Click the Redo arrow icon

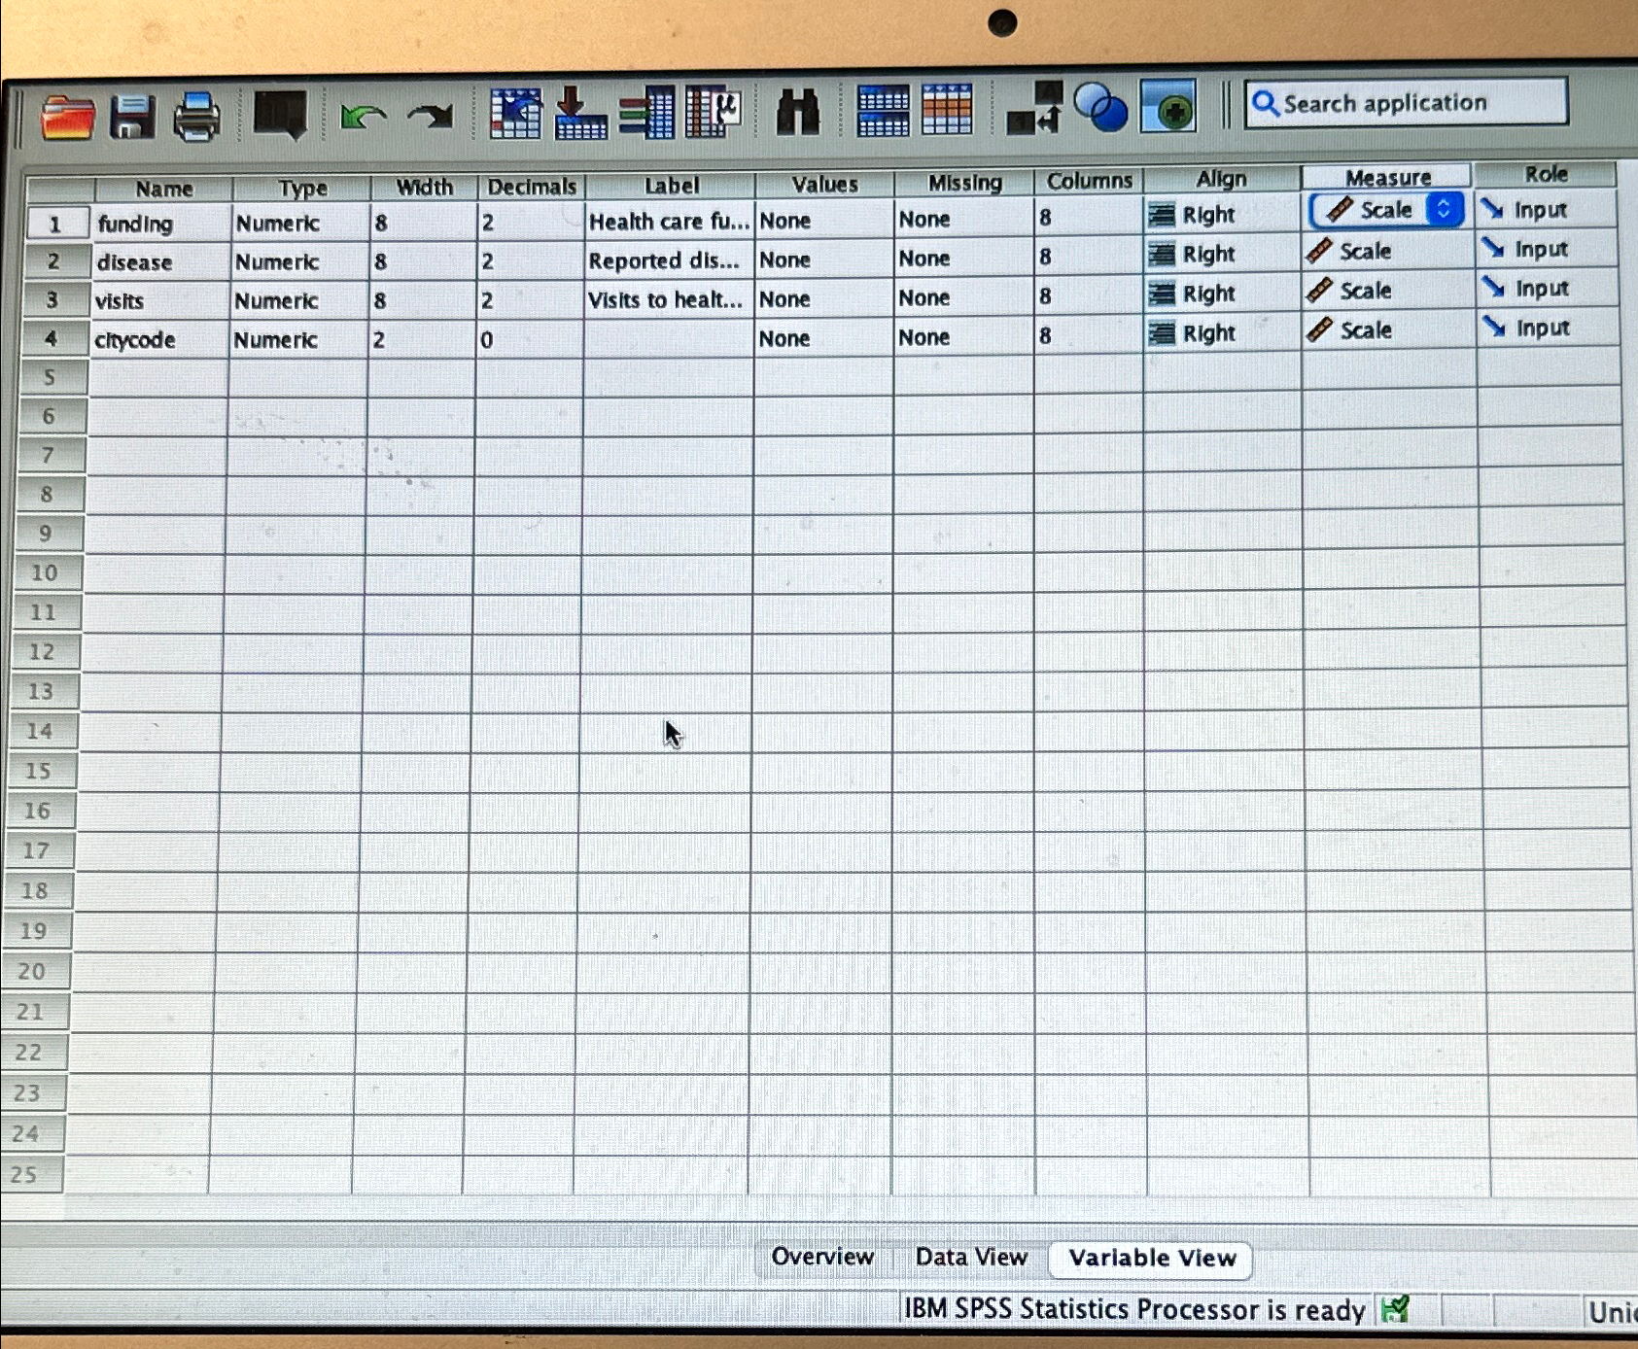[431, 117]
